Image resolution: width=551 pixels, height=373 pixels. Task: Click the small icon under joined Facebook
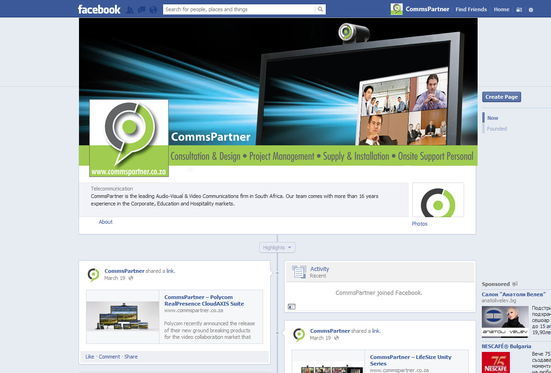coord(292,307)
